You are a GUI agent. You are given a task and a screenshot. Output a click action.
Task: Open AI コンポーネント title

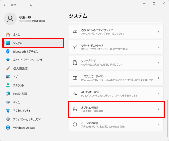[91, 92]
